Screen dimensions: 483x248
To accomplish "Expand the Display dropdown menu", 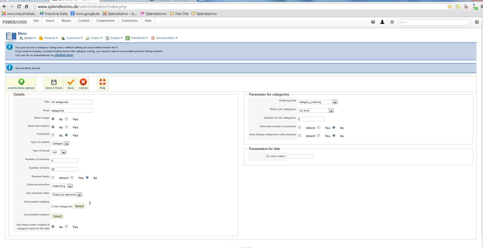I will click(x=114, y=38).
